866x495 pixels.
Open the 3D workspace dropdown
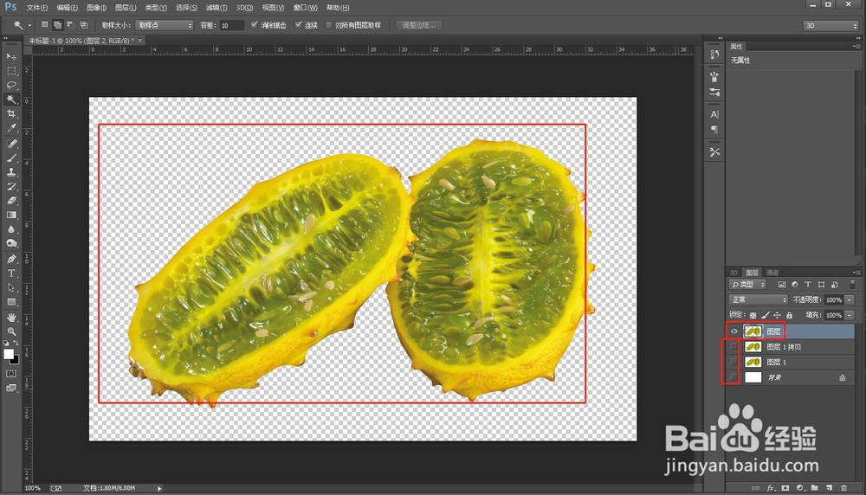(830, 25)
